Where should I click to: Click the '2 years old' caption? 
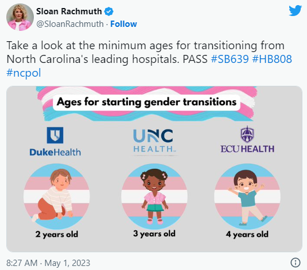point(57,235)
